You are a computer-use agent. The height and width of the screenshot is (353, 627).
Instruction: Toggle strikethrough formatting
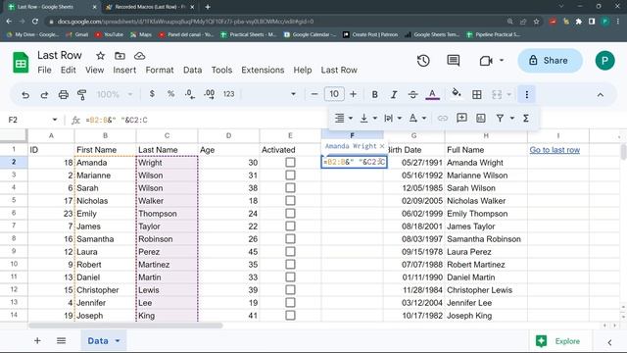point(413,94)
